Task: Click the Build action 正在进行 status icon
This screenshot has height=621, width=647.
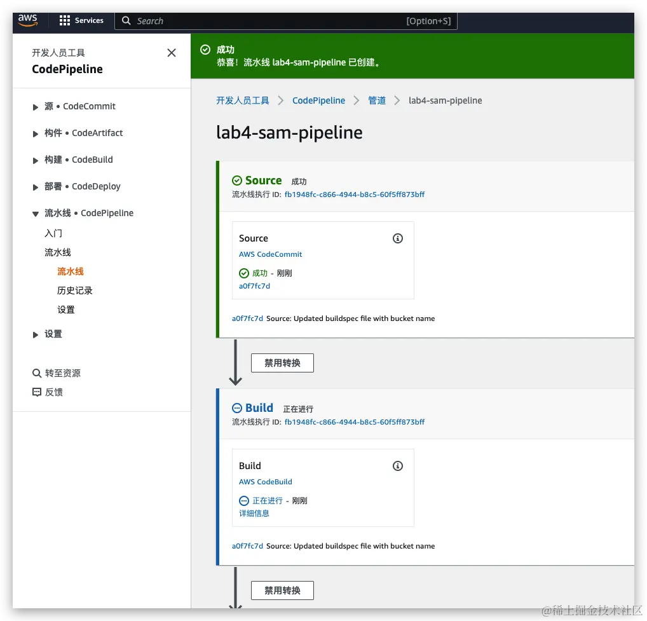Action: 244,500
